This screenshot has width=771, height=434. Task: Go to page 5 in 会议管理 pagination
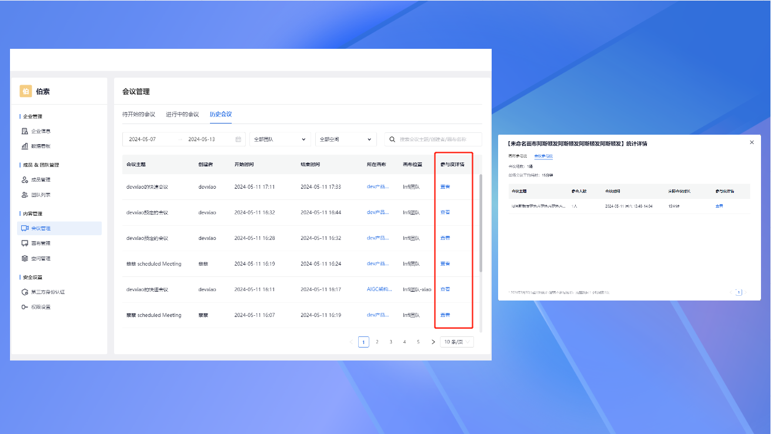point(418,342)
